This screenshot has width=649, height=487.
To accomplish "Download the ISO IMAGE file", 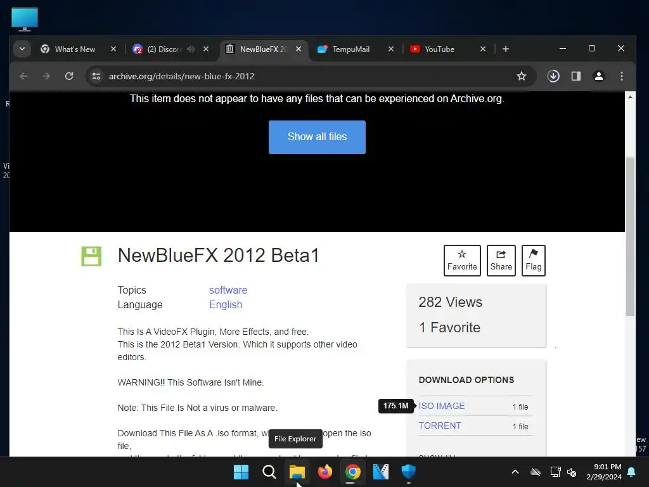I will point(442,406).
